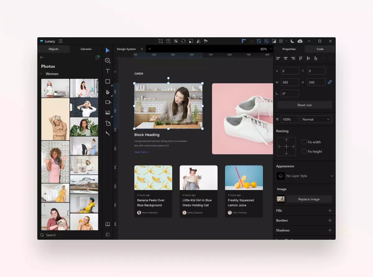Viewport: 373px width, 277px height.
Task: Click the crop icon in top toolbar
Action: 161,41
